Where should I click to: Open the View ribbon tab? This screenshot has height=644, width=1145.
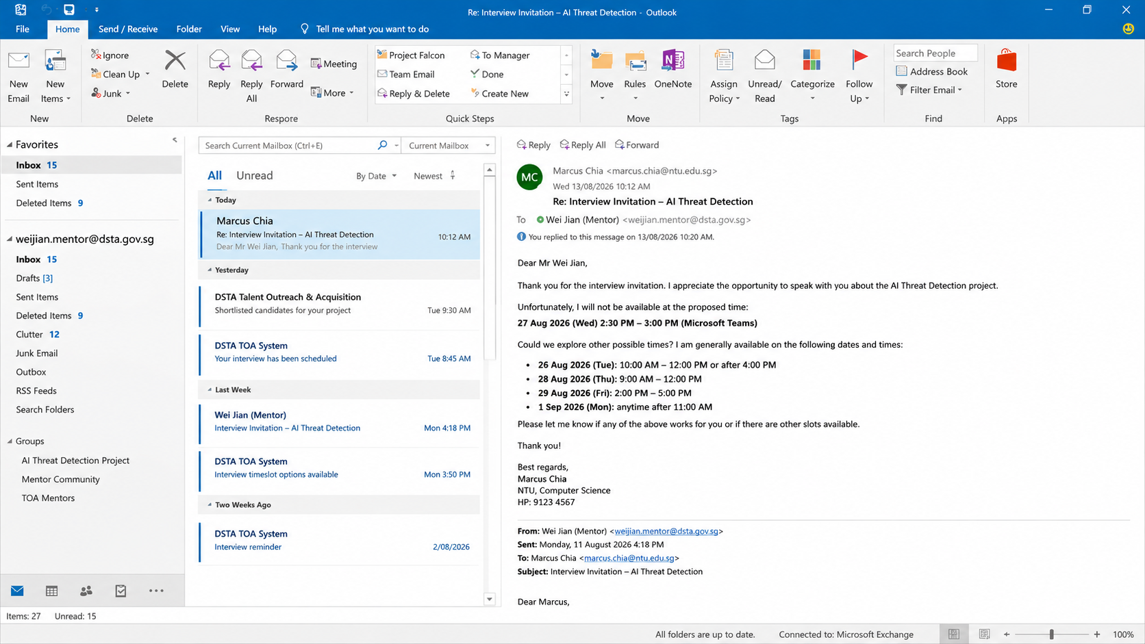230,29
